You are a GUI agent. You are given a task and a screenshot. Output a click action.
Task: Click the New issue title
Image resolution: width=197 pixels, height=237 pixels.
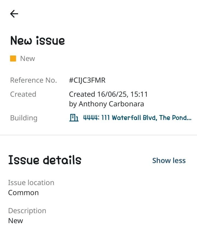coord(37,40)
